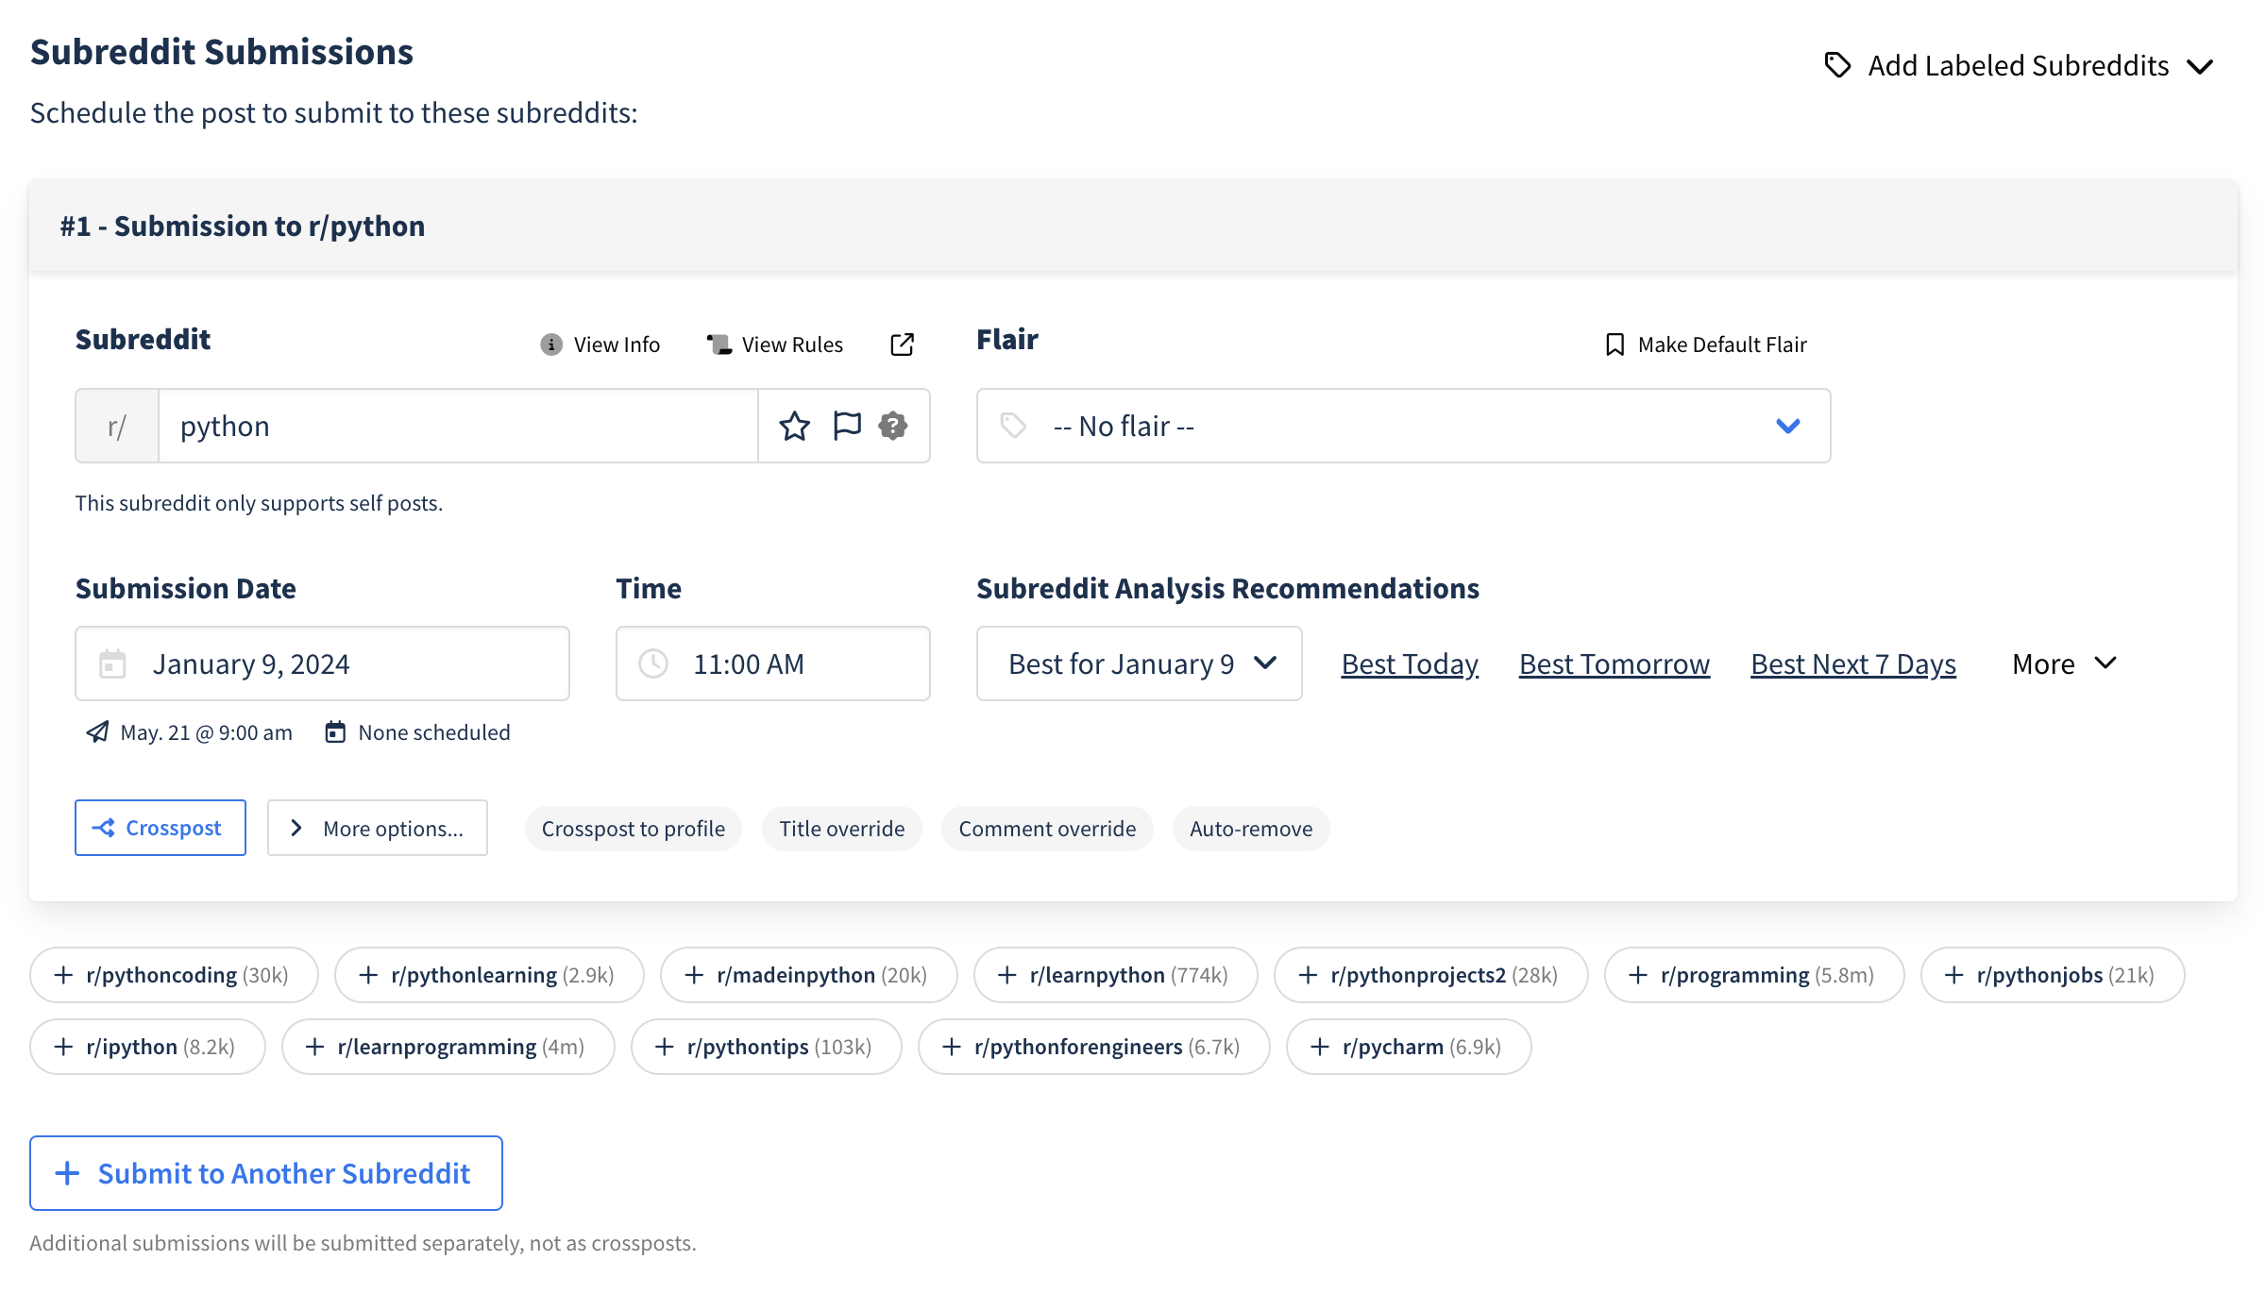The width and height of the screenshot is (2266, 1293).
Task: Click the None scheduled calendar icon
Action: click(x=335, y=732)
